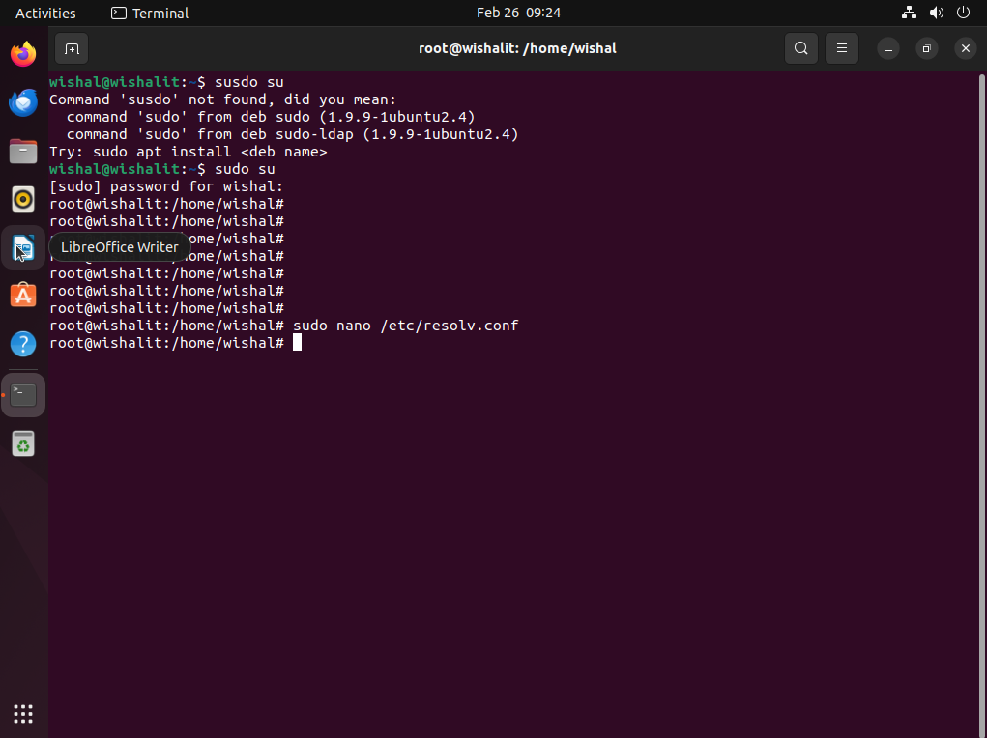Open the Trash from the dock

(x=23, y=444)
